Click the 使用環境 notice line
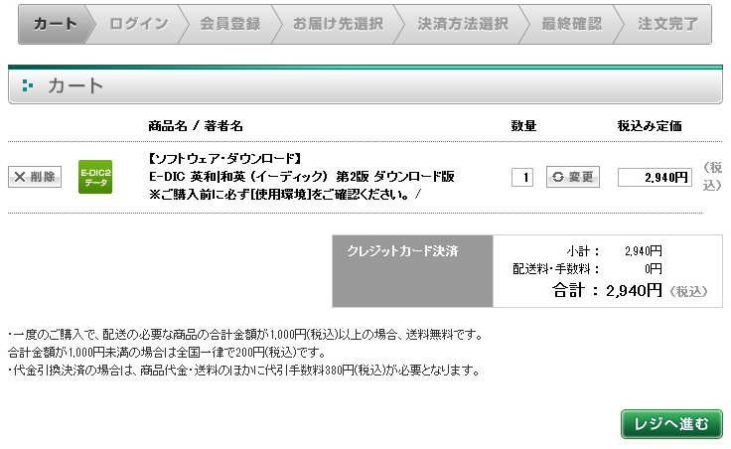 coord(285,195)
